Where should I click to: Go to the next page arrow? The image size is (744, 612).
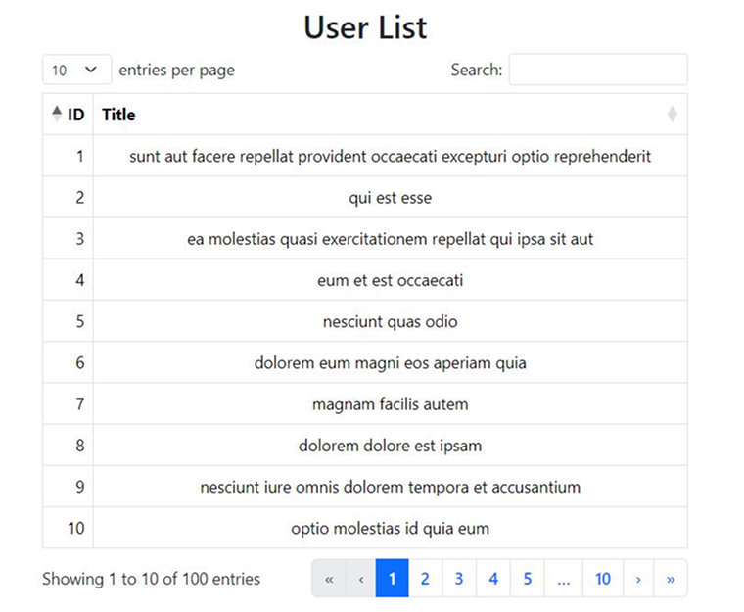pos(638,579)
